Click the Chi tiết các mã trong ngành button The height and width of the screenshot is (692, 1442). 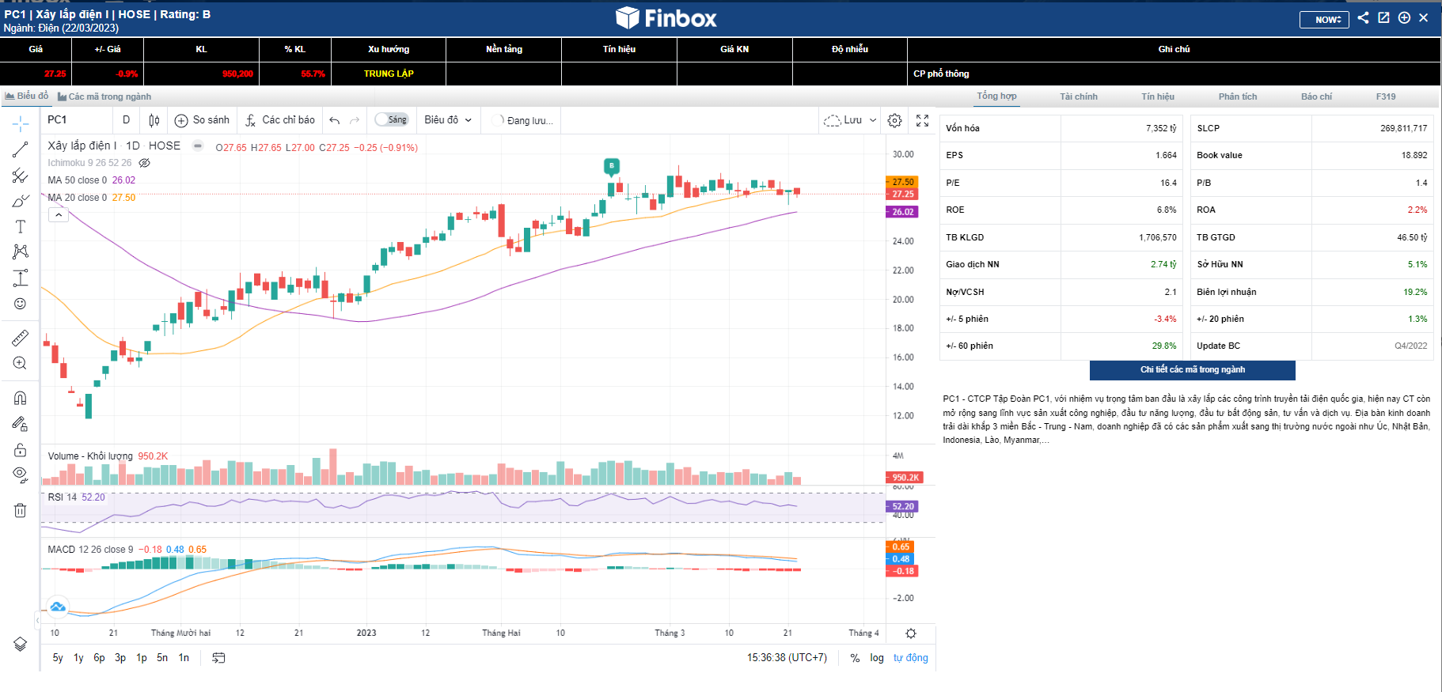[x=1192, y=370]
